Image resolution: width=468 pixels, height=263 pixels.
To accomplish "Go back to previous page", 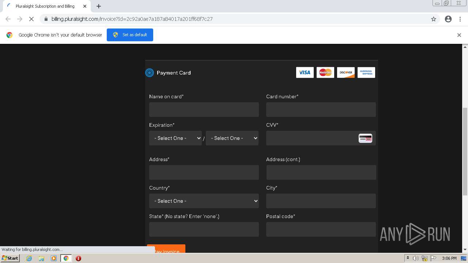I will pos(8,19).
